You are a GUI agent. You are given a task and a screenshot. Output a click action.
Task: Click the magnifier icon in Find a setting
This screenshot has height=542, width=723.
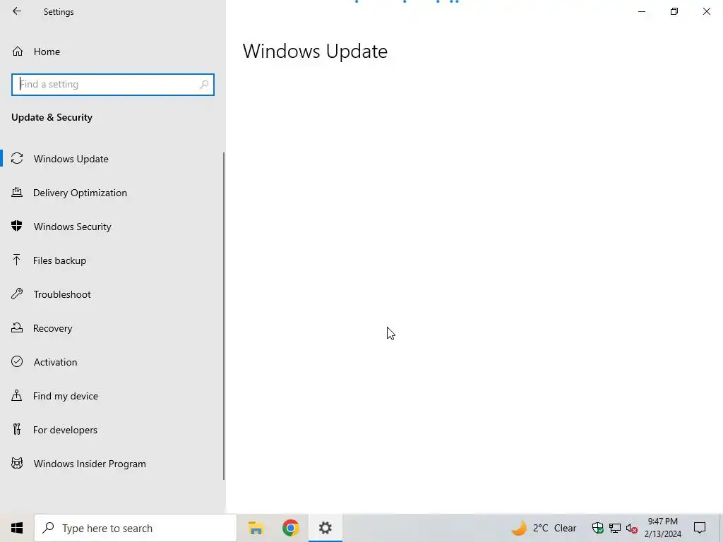(204, 85)
